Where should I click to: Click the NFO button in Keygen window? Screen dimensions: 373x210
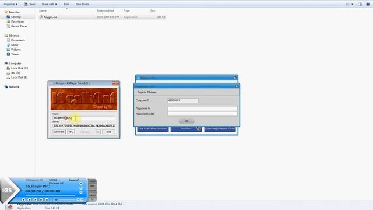pos(71,132)
